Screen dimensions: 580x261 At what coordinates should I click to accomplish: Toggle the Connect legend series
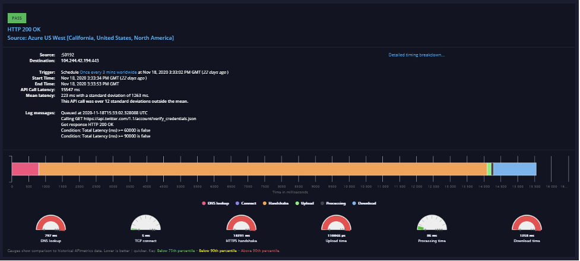[x=246, y=203]
